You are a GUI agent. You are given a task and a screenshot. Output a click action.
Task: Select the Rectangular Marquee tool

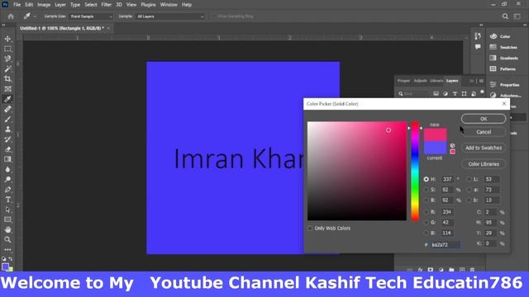[x=7, y=49]
